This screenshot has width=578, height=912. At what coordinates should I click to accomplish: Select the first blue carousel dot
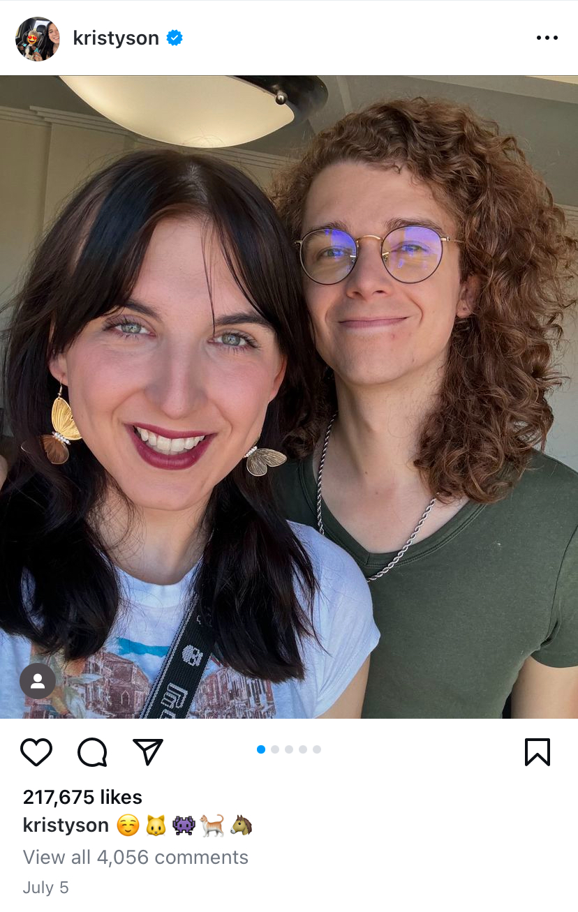(x=261, y=749)
